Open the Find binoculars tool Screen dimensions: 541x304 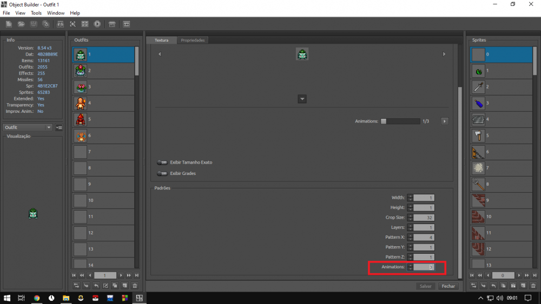tap(61, 24)
